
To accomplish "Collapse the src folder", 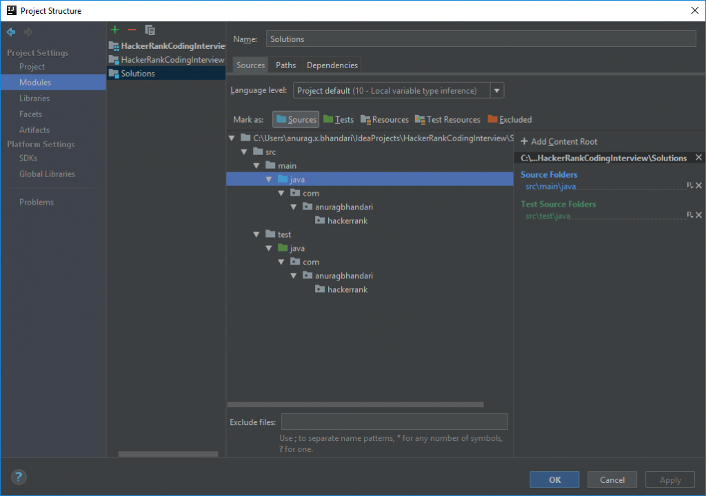I will (x=244, y=152).
